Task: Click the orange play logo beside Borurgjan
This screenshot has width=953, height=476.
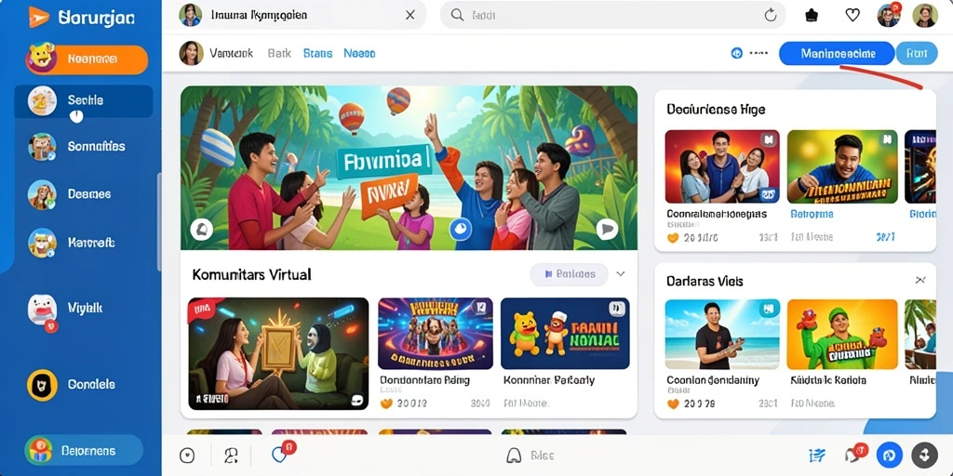Action: (39, 17)
